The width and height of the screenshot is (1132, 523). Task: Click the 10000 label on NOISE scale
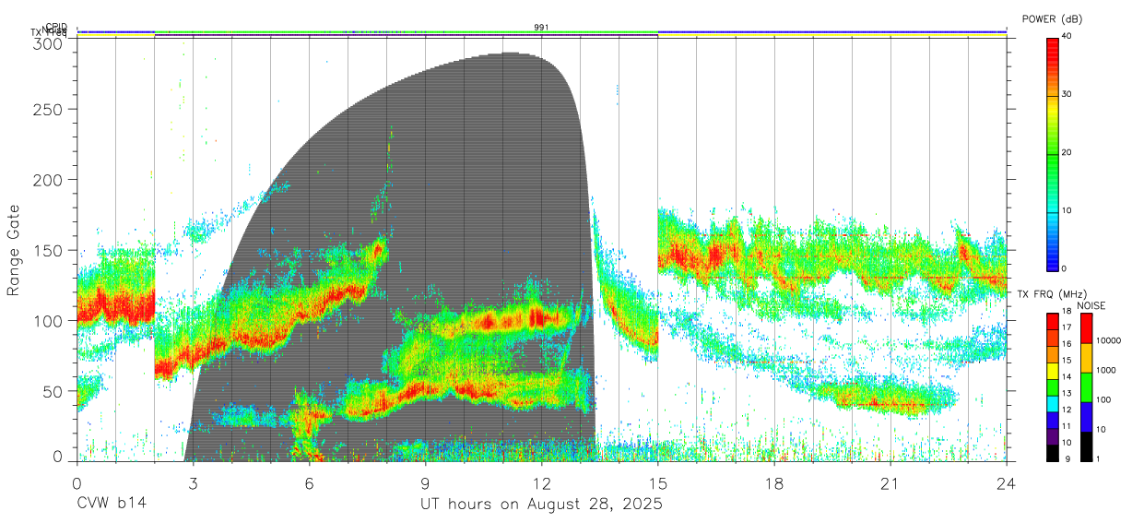(x=1109, y=340)
